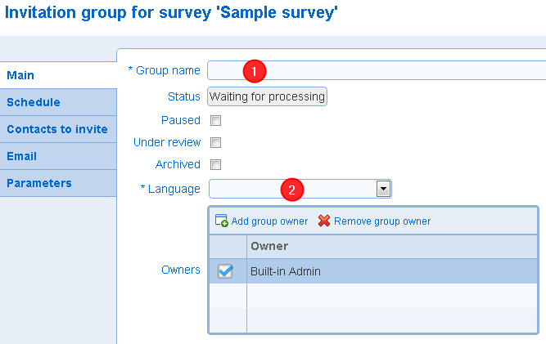This screenshot has width=546, height=344.
Task: Switch to the Schedule tab
Action: coord(58,102)
